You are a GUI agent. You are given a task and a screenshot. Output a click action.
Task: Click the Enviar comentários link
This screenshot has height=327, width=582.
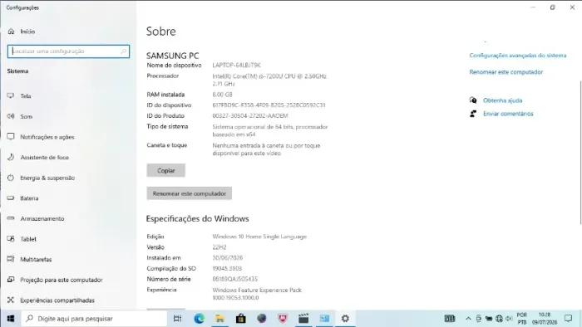click(508, 114)
